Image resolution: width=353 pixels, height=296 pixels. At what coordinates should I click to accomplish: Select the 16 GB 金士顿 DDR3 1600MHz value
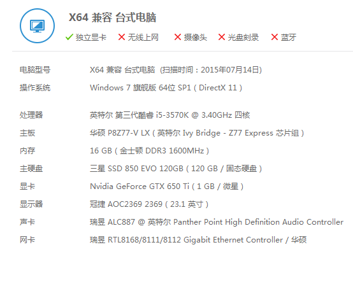point(149,150)
